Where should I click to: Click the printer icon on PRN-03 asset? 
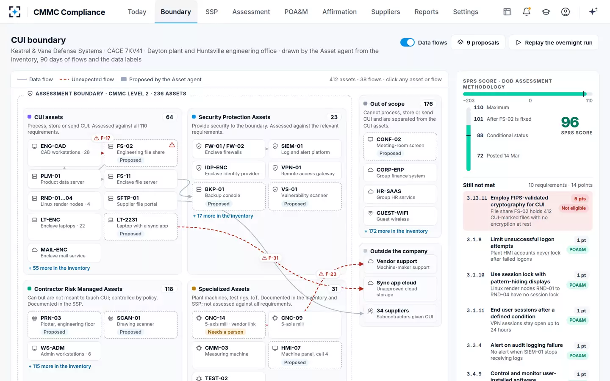tap(34, 318)
